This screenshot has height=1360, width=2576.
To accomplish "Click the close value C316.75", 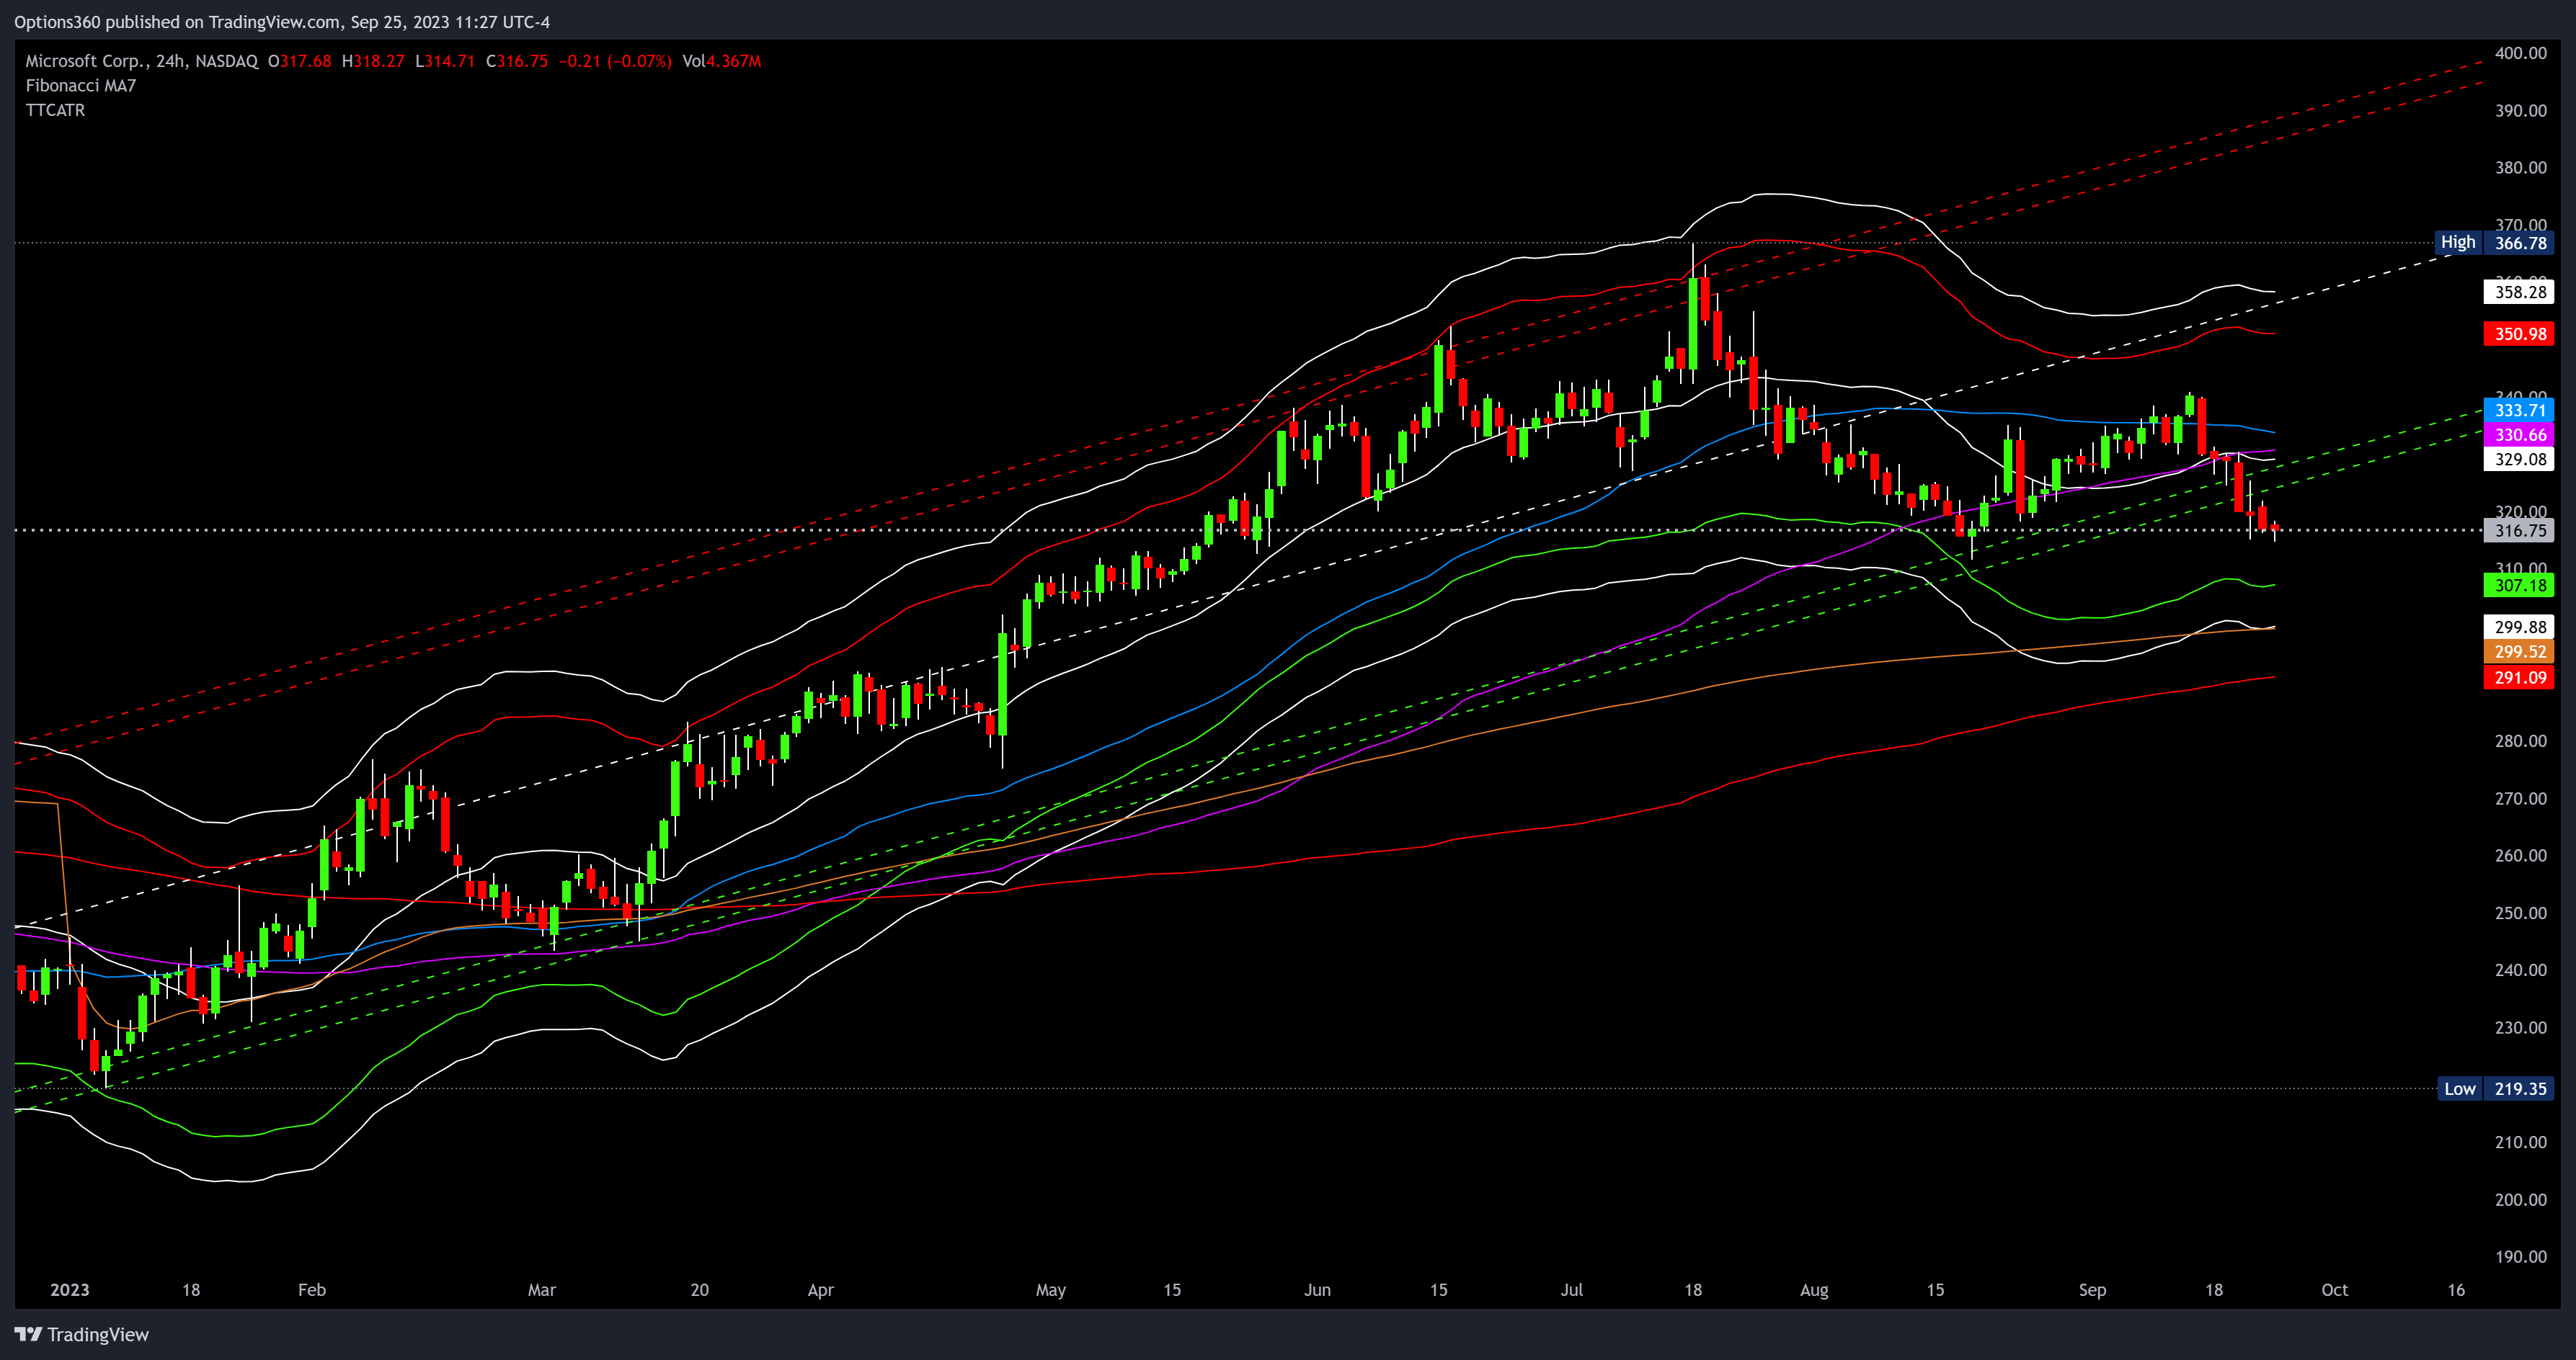I will click(x=517, y=61).
